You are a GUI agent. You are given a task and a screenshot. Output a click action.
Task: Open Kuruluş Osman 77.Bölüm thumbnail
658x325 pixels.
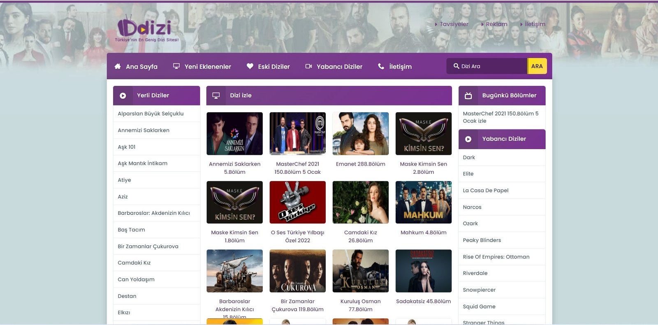click(x=360, y=271)
